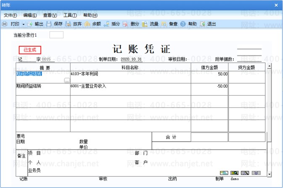The height and width of the screenshot is (188, 283).
Task: Select the highlighted 期间损益结转 summary in first row
Action: [29, 74]
